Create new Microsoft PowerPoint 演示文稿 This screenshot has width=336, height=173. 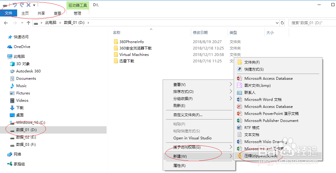pos(278,114)
